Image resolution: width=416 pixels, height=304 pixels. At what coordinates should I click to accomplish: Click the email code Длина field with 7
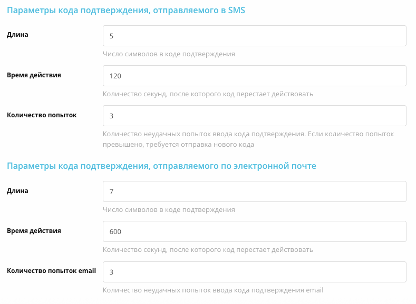point(254,191)
